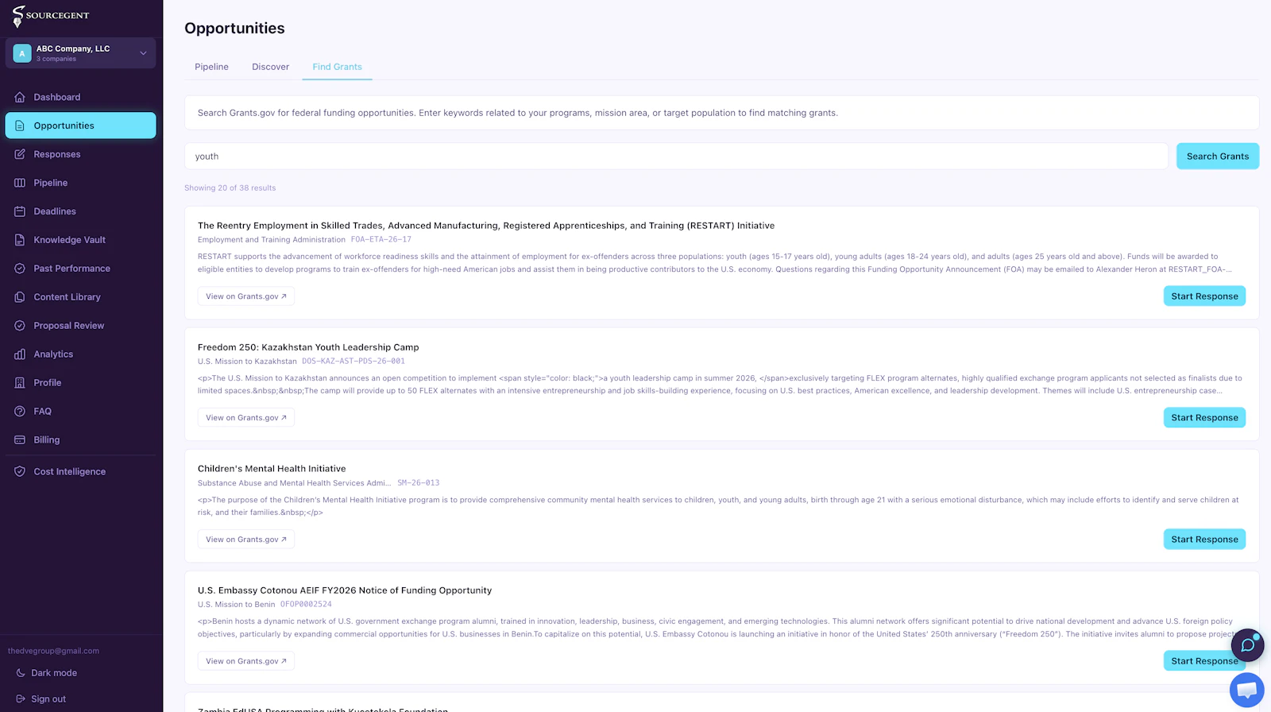Click the Content Library copy icon
This screenshot has width=1271, height=712.
[20, 297]
